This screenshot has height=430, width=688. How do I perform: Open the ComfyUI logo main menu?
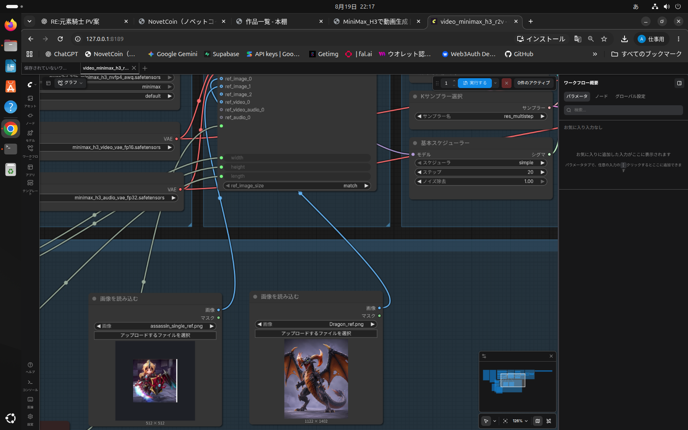pos(30,84)
